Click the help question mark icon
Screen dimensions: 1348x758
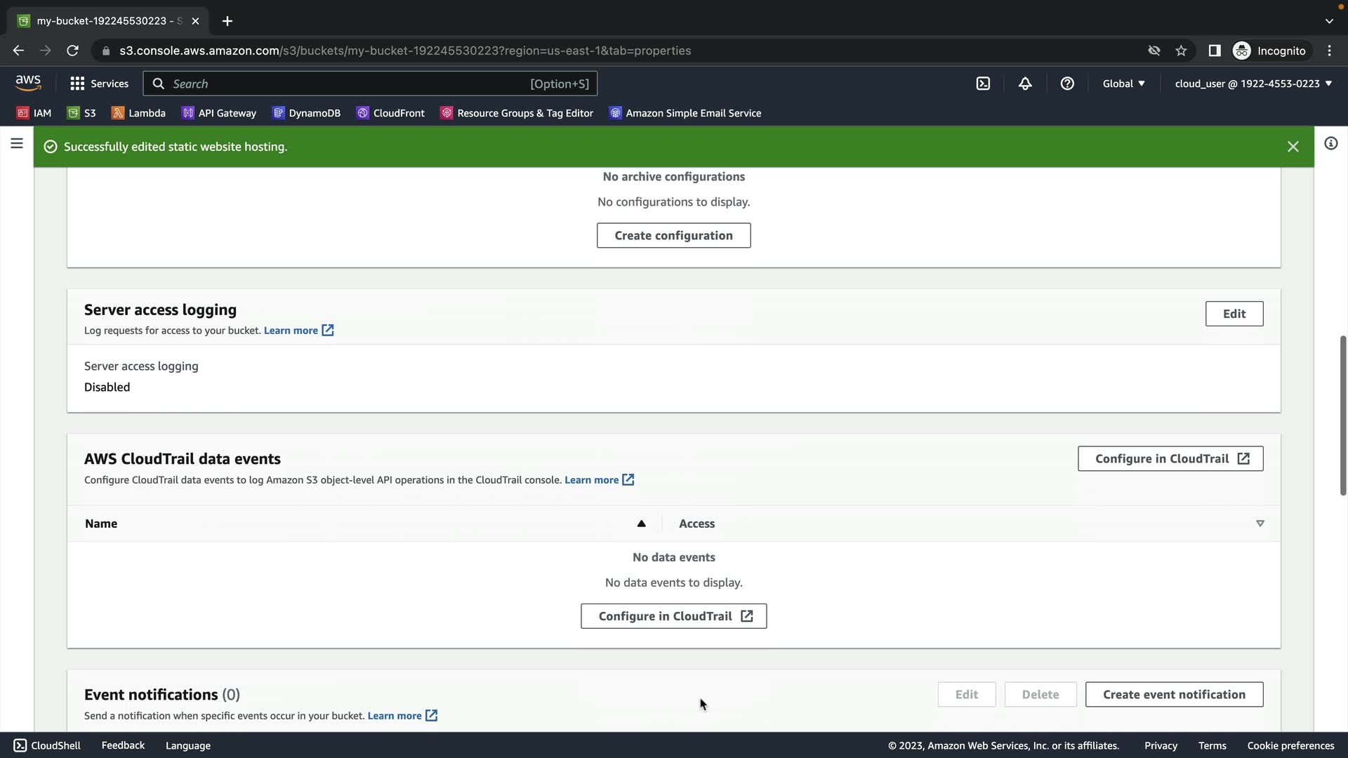(x=1067, y=84)
